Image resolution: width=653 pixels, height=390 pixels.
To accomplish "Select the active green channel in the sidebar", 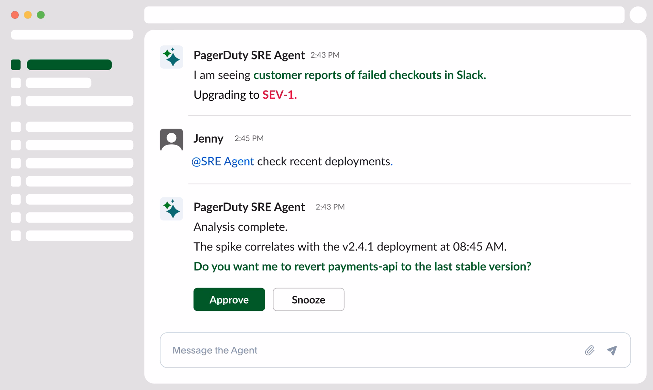I will click(x=69, y=64).
